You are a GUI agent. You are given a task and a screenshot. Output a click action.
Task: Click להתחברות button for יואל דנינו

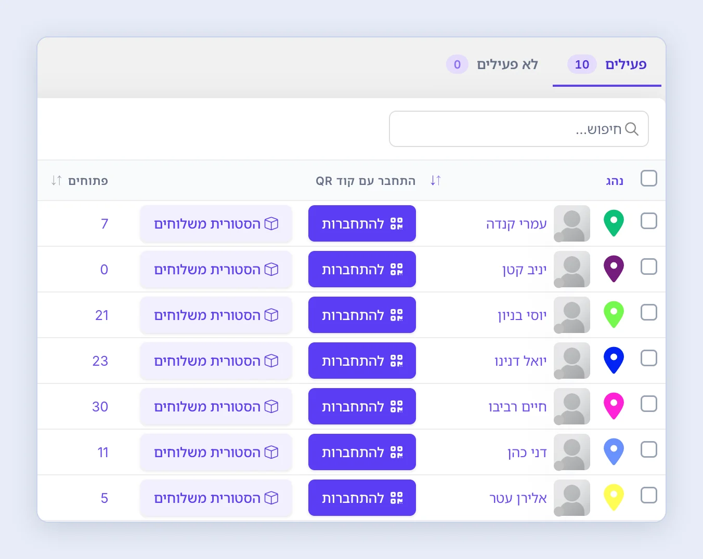click(x=362, y=361)
